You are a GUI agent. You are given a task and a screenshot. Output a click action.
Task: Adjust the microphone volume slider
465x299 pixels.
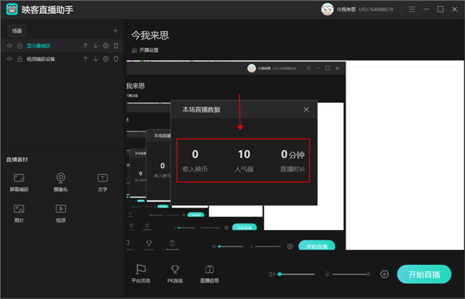[351, 274]
